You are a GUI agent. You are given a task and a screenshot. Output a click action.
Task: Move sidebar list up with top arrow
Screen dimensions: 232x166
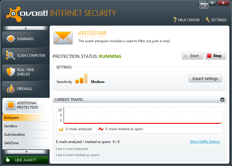[x=26, y=28]
